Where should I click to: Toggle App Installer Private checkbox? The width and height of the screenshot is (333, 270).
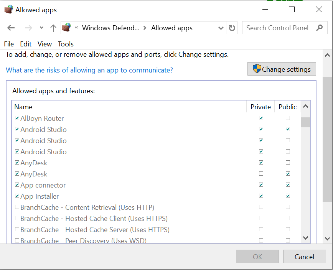coord(261,196)
